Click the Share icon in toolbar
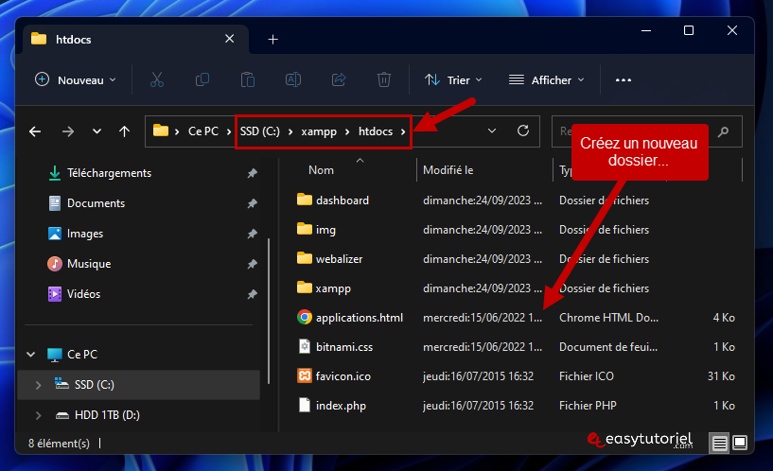This screenshot has height=471, width=773. [339, 79]
